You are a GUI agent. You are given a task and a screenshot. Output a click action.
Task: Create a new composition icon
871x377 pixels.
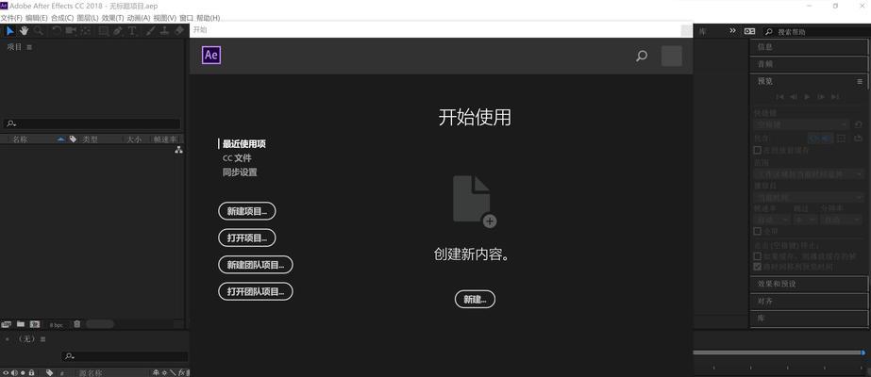[35, 324]
